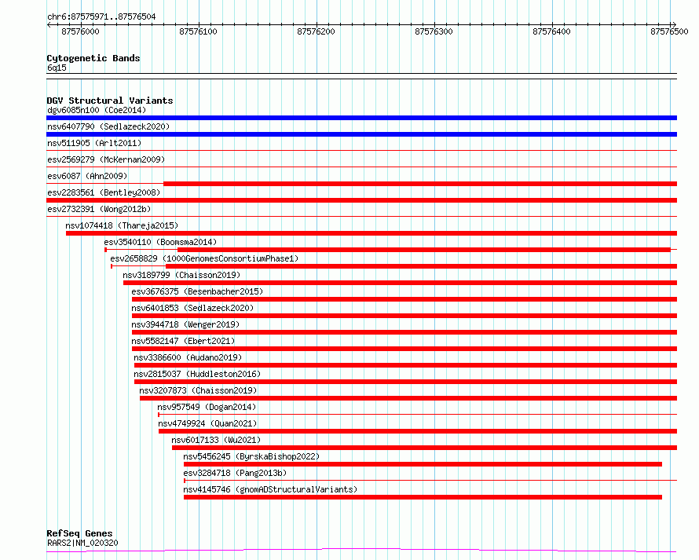Select esv3540110 (Boomsma2014) label

160,242
